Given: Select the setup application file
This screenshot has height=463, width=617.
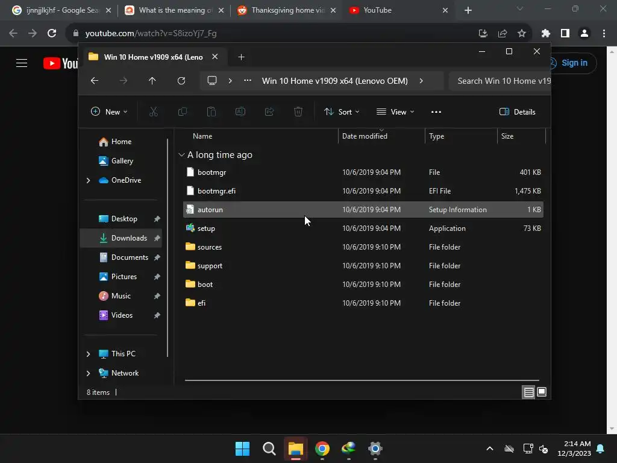Looking at the screenshot, I should [363, 228].
